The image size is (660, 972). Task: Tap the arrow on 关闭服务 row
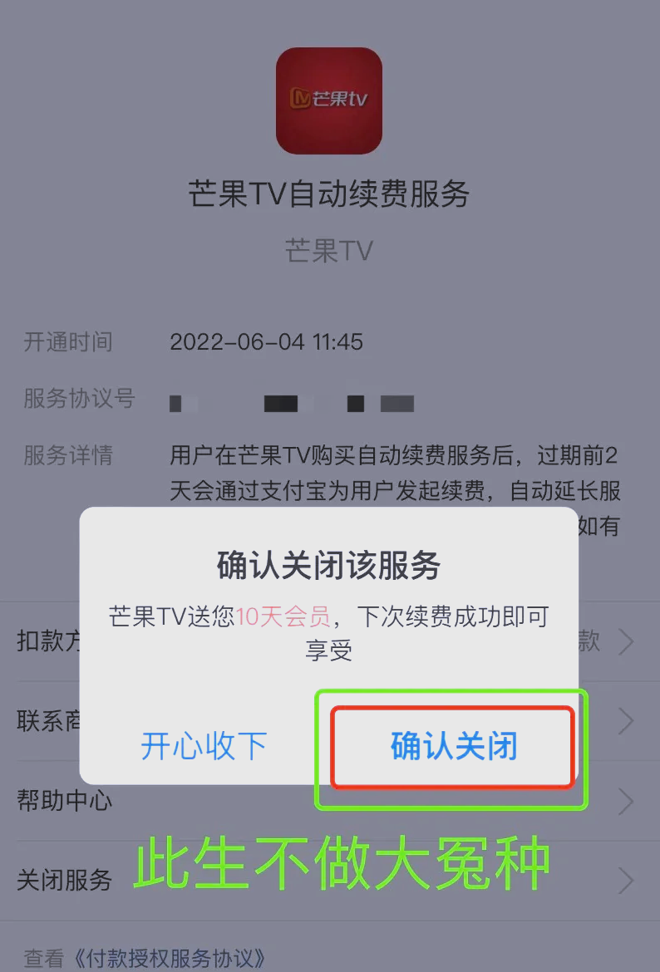pos(627,881)
